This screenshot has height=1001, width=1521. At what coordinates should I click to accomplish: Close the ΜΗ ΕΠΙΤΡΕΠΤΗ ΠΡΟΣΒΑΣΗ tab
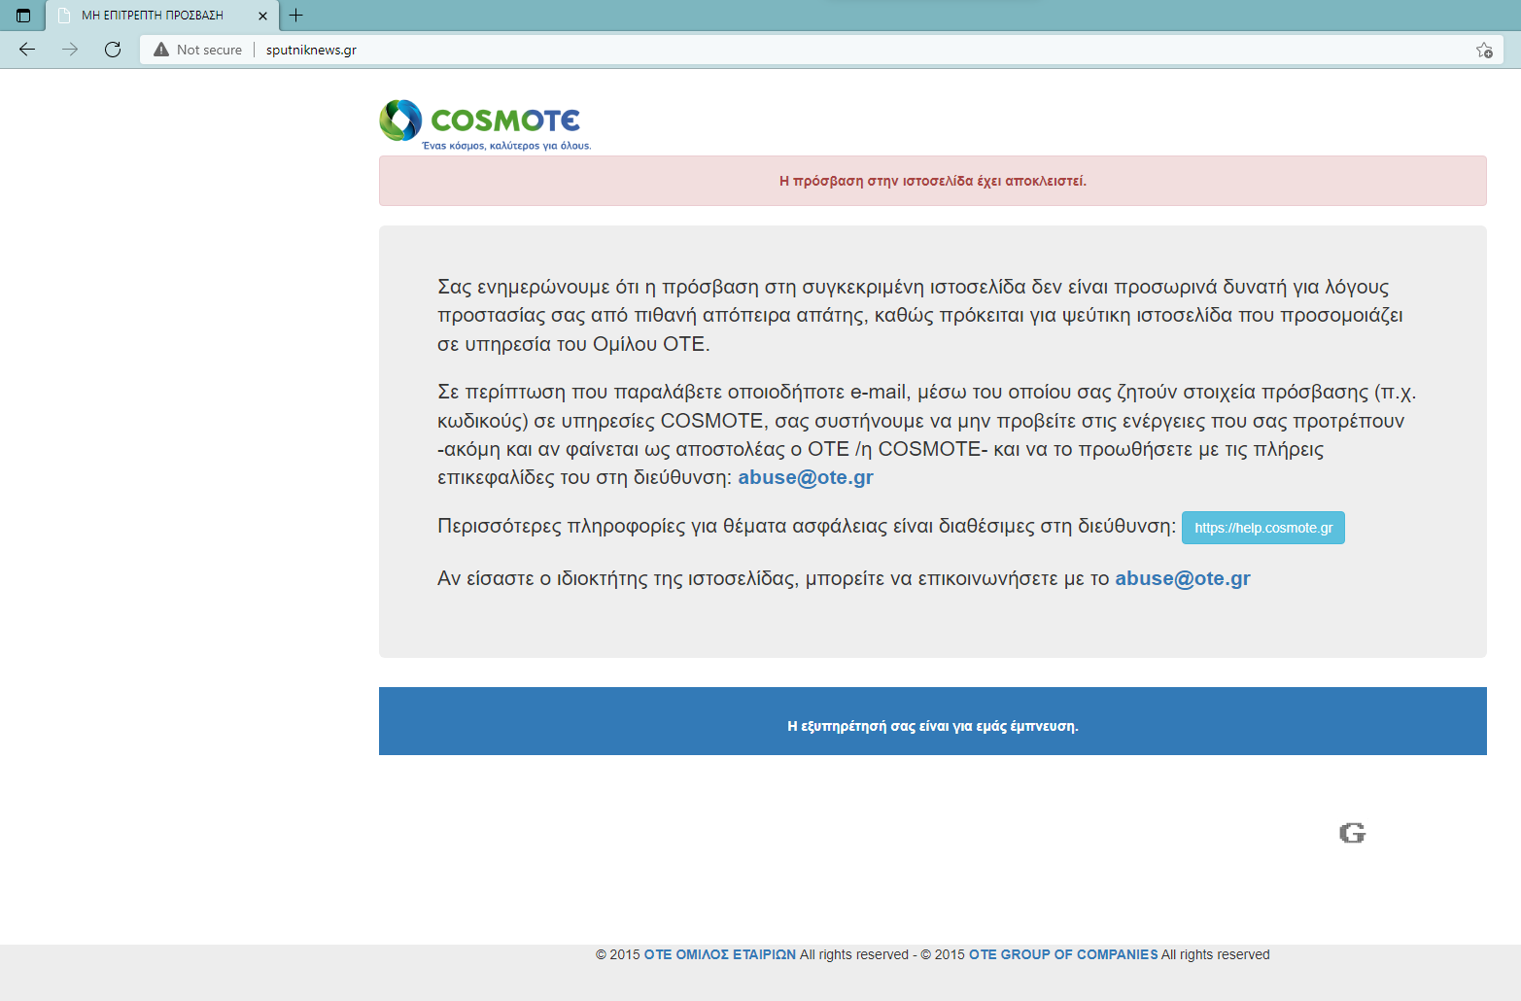(x=262, y=16)
